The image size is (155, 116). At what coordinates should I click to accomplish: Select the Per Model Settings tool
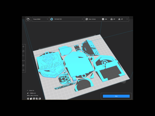coord(23,65)
